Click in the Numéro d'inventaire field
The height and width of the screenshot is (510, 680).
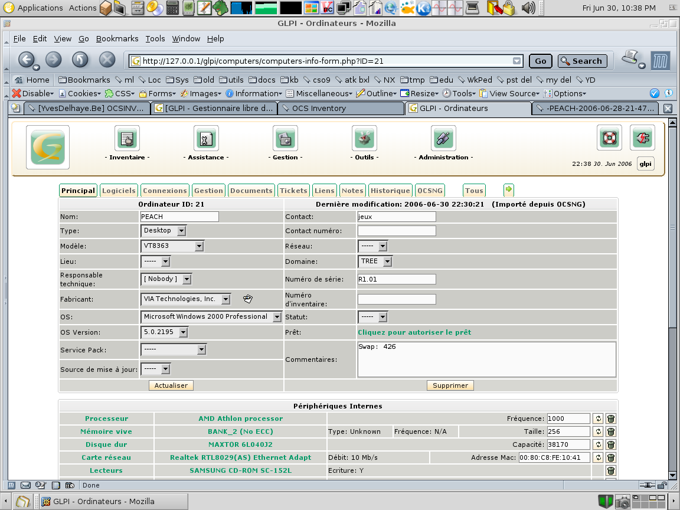click(x=397, y=299)
